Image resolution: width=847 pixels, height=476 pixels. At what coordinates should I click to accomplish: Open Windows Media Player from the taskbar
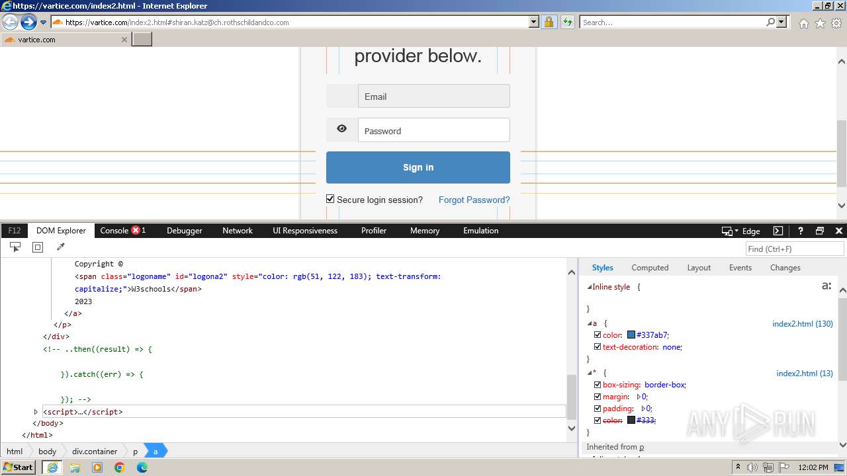pos(97,467)
